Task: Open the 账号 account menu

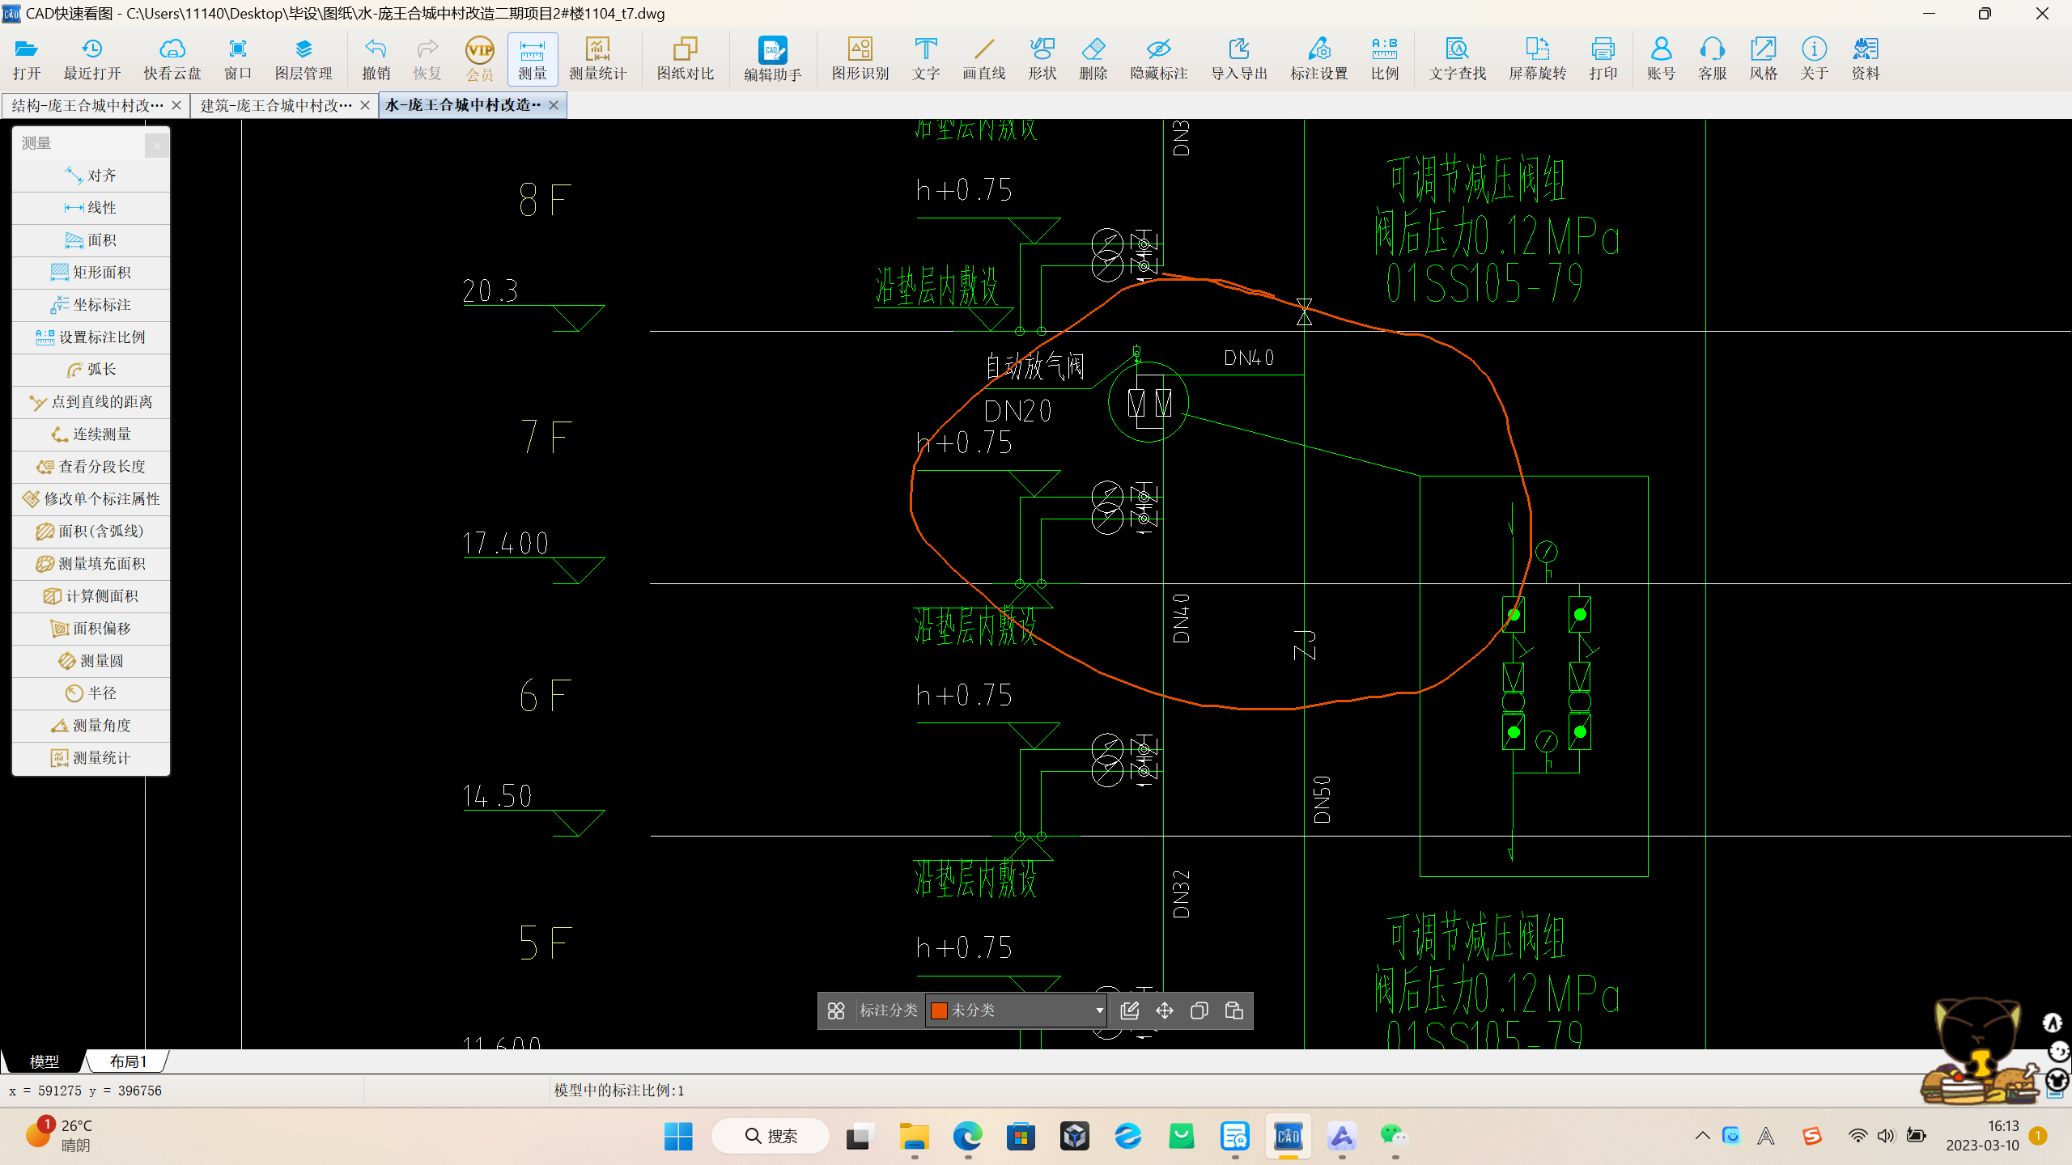Action: [x=1661, y=59]
